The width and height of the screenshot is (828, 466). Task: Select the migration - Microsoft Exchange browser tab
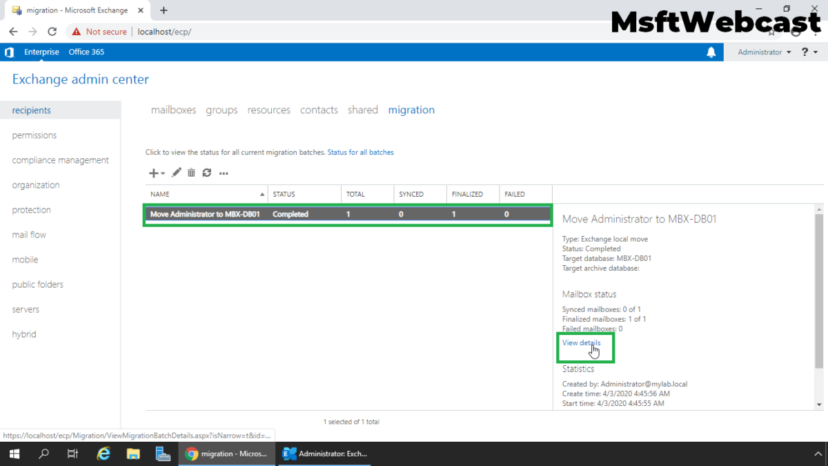pyautogui.click(x=79, y=10)
